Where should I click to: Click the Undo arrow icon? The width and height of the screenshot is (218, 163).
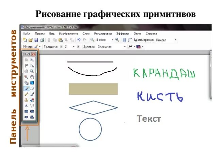[79, 40]
